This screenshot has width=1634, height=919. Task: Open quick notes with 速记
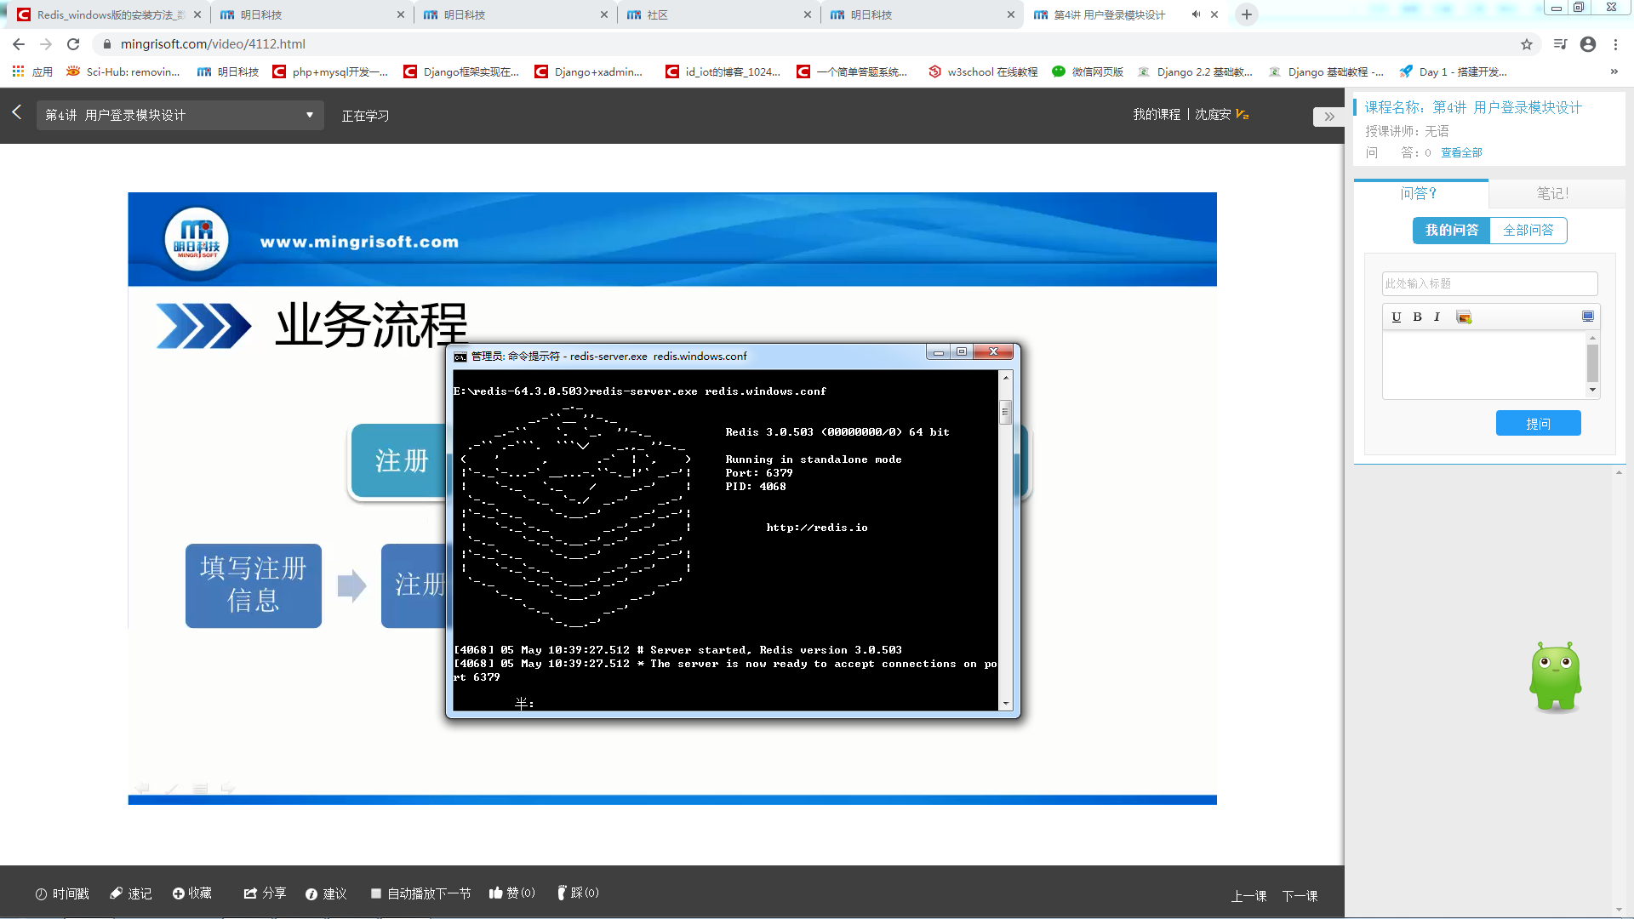(131, 893)
